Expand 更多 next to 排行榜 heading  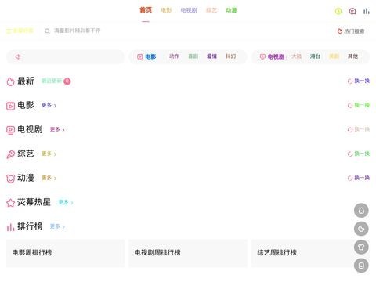(57, 226)
